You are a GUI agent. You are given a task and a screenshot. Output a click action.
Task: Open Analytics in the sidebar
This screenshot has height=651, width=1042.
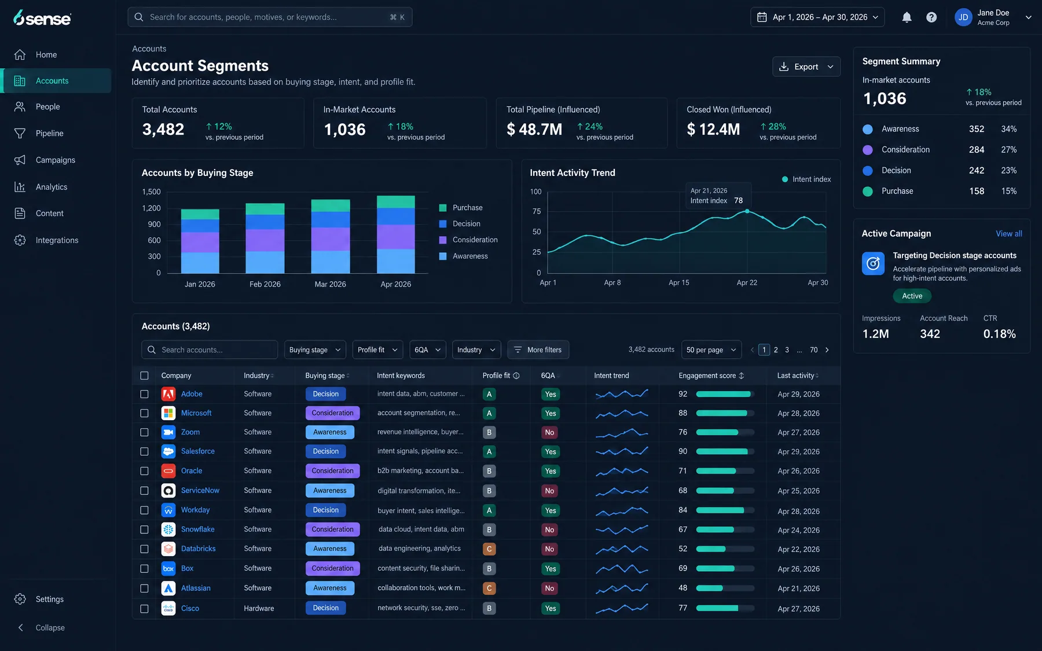(x=56, y=187)
